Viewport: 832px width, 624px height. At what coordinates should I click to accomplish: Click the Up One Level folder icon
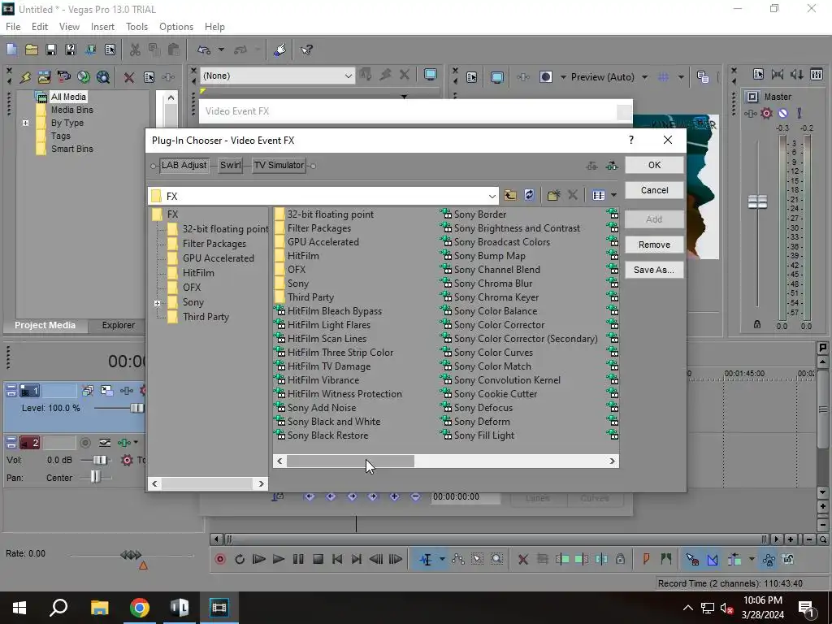pyautogui.click(x=510, y=195)
